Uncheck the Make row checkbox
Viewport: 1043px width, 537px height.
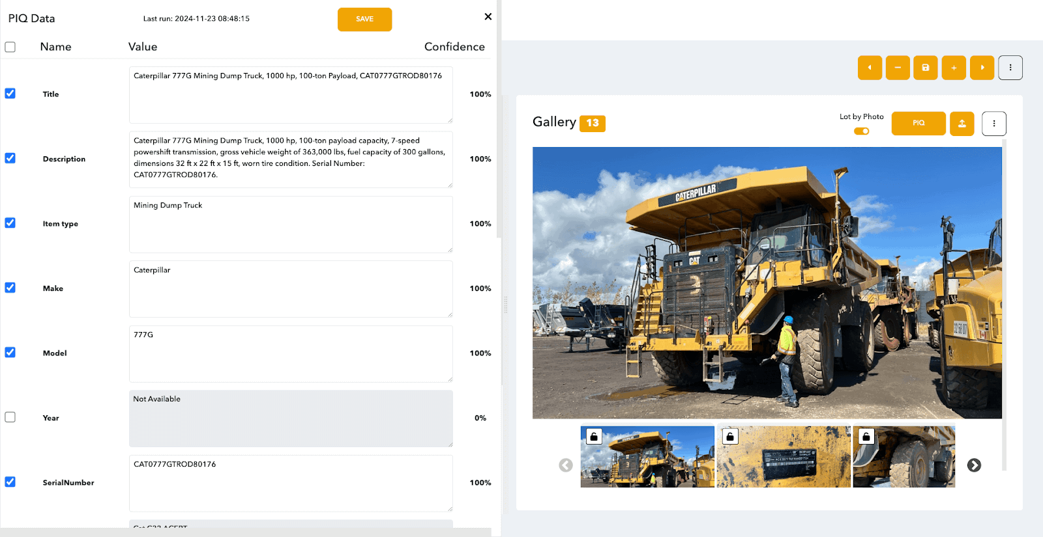10,288
